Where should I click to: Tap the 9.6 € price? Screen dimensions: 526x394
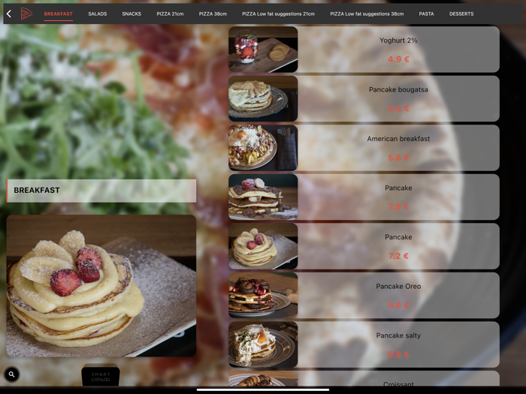coord(398,305)
